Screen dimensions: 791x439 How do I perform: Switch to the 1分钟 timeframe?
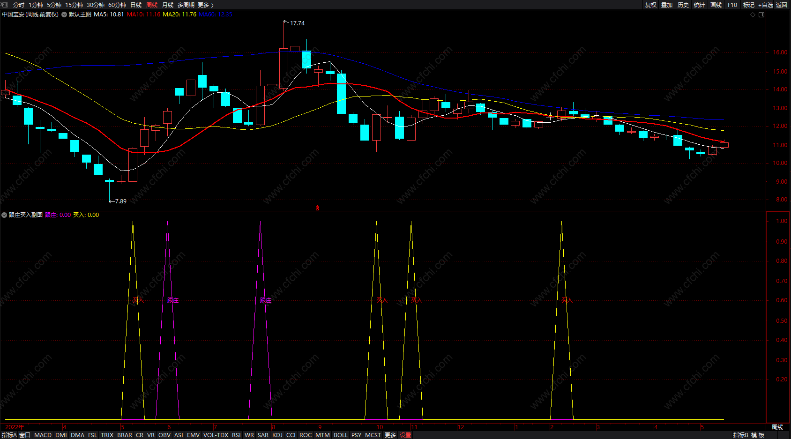(x=36, y=5)
